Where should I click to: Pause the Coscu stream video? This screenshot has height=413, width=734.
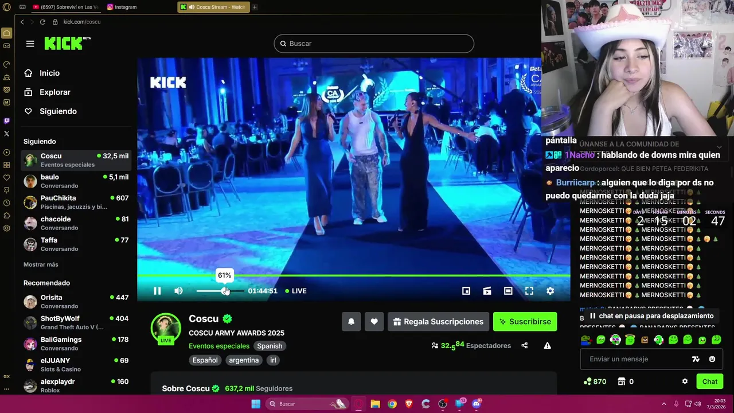157,291
